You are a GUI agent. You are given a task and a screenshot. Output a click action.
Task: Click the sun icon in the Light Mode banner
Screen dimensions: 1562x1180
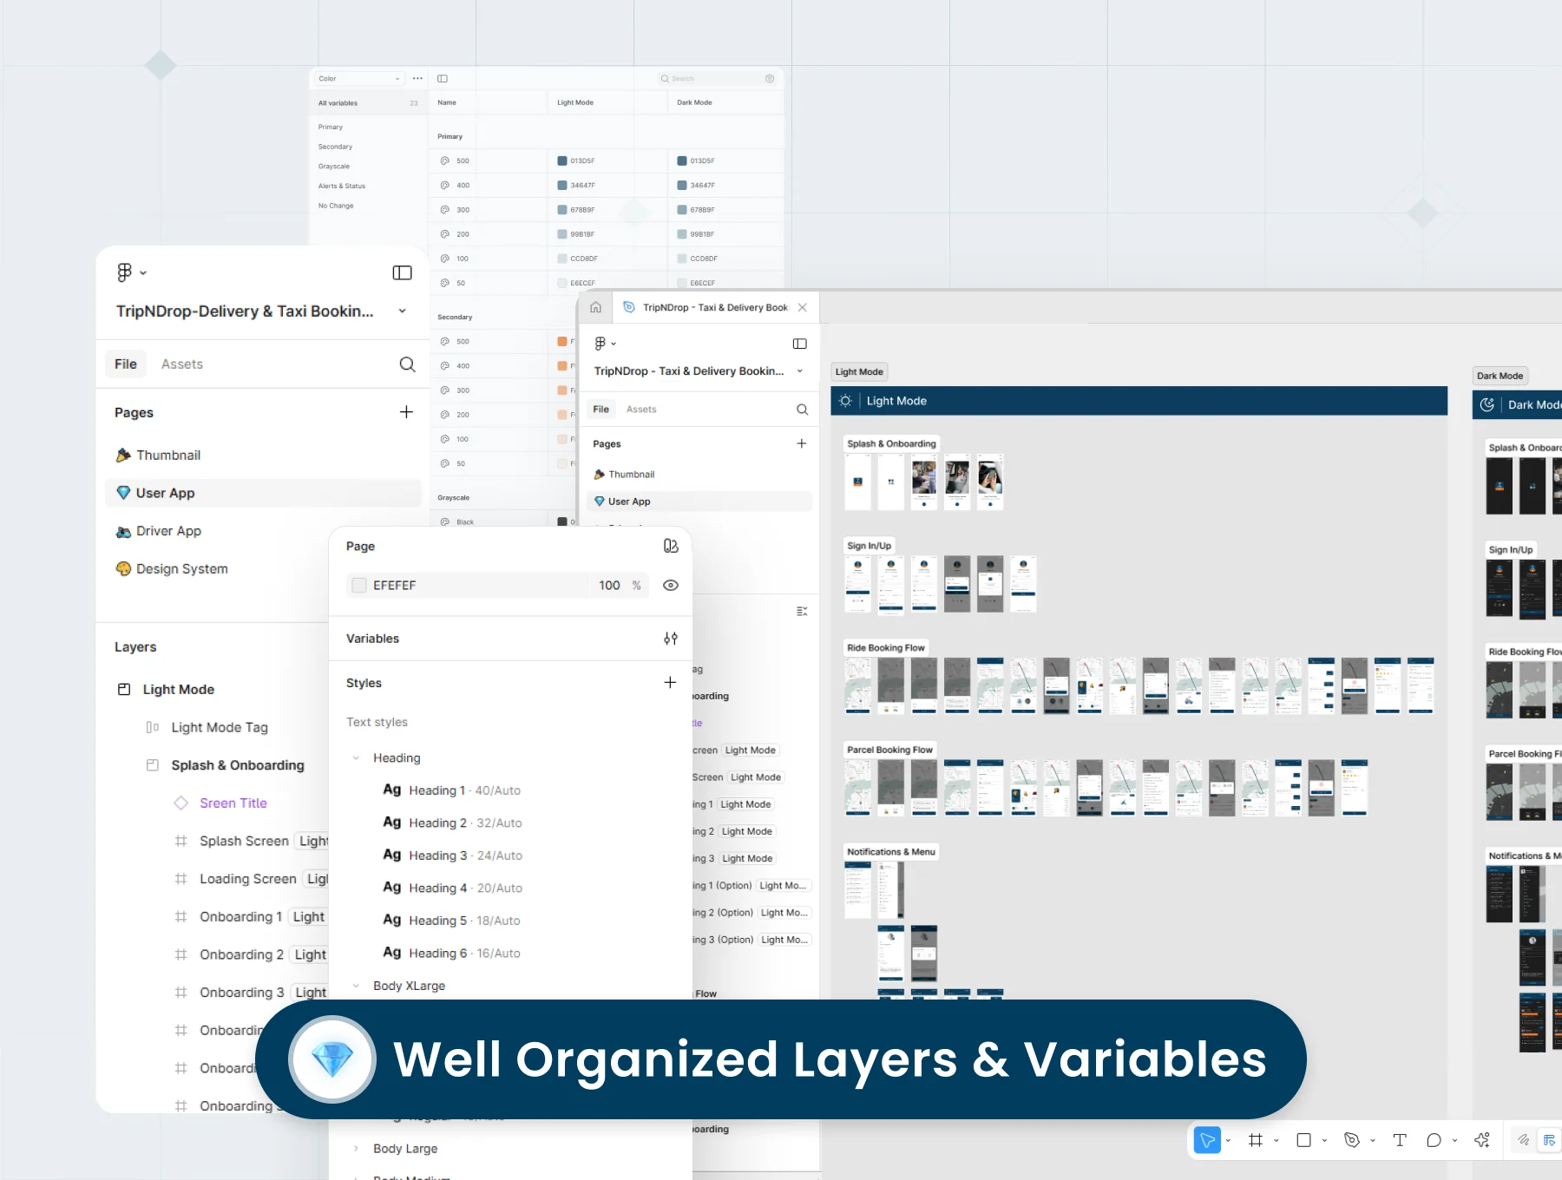click(x=845, y=401)
